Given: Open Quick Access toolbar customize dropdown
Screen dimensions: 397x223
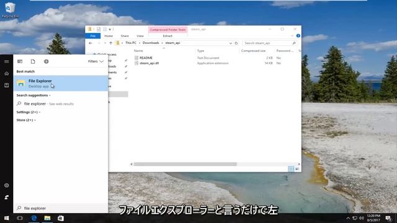Looking at the screenshot, I should click(110, 29).
